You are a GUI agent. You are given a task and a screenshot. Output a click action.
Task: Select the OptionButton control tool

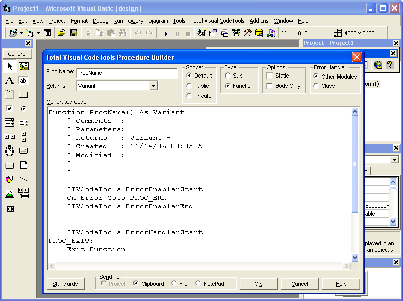tap(23, 108)
